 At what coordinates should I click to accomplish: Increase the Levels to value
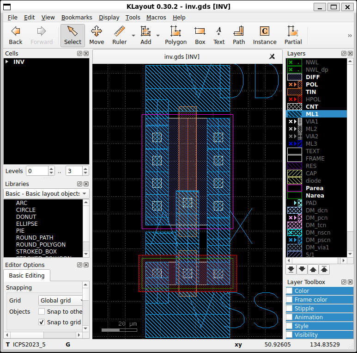tap(85, 169)
